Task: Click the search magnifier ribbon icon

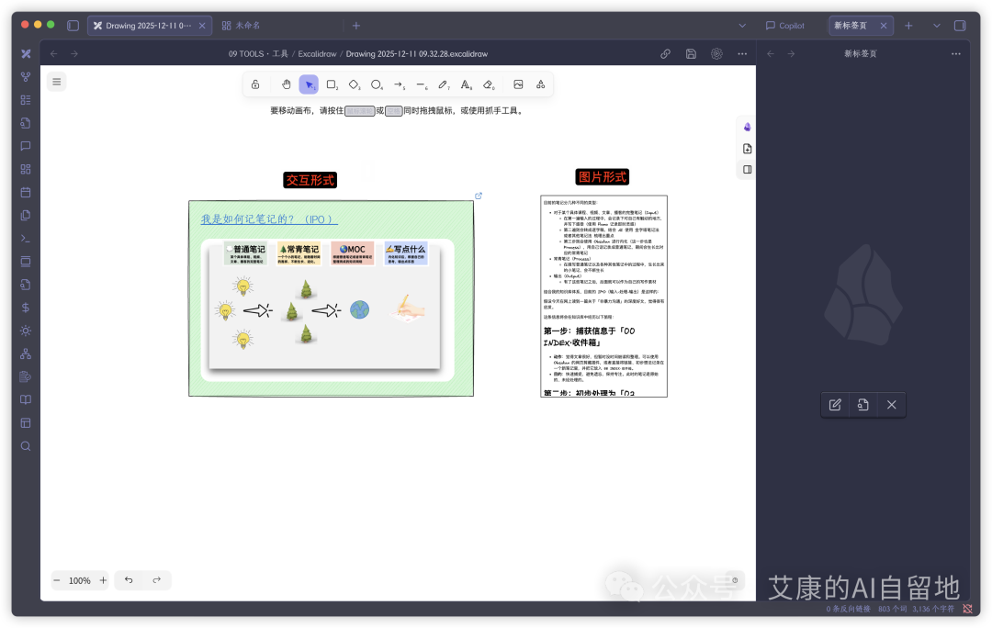Action: [x=26, y=446]
